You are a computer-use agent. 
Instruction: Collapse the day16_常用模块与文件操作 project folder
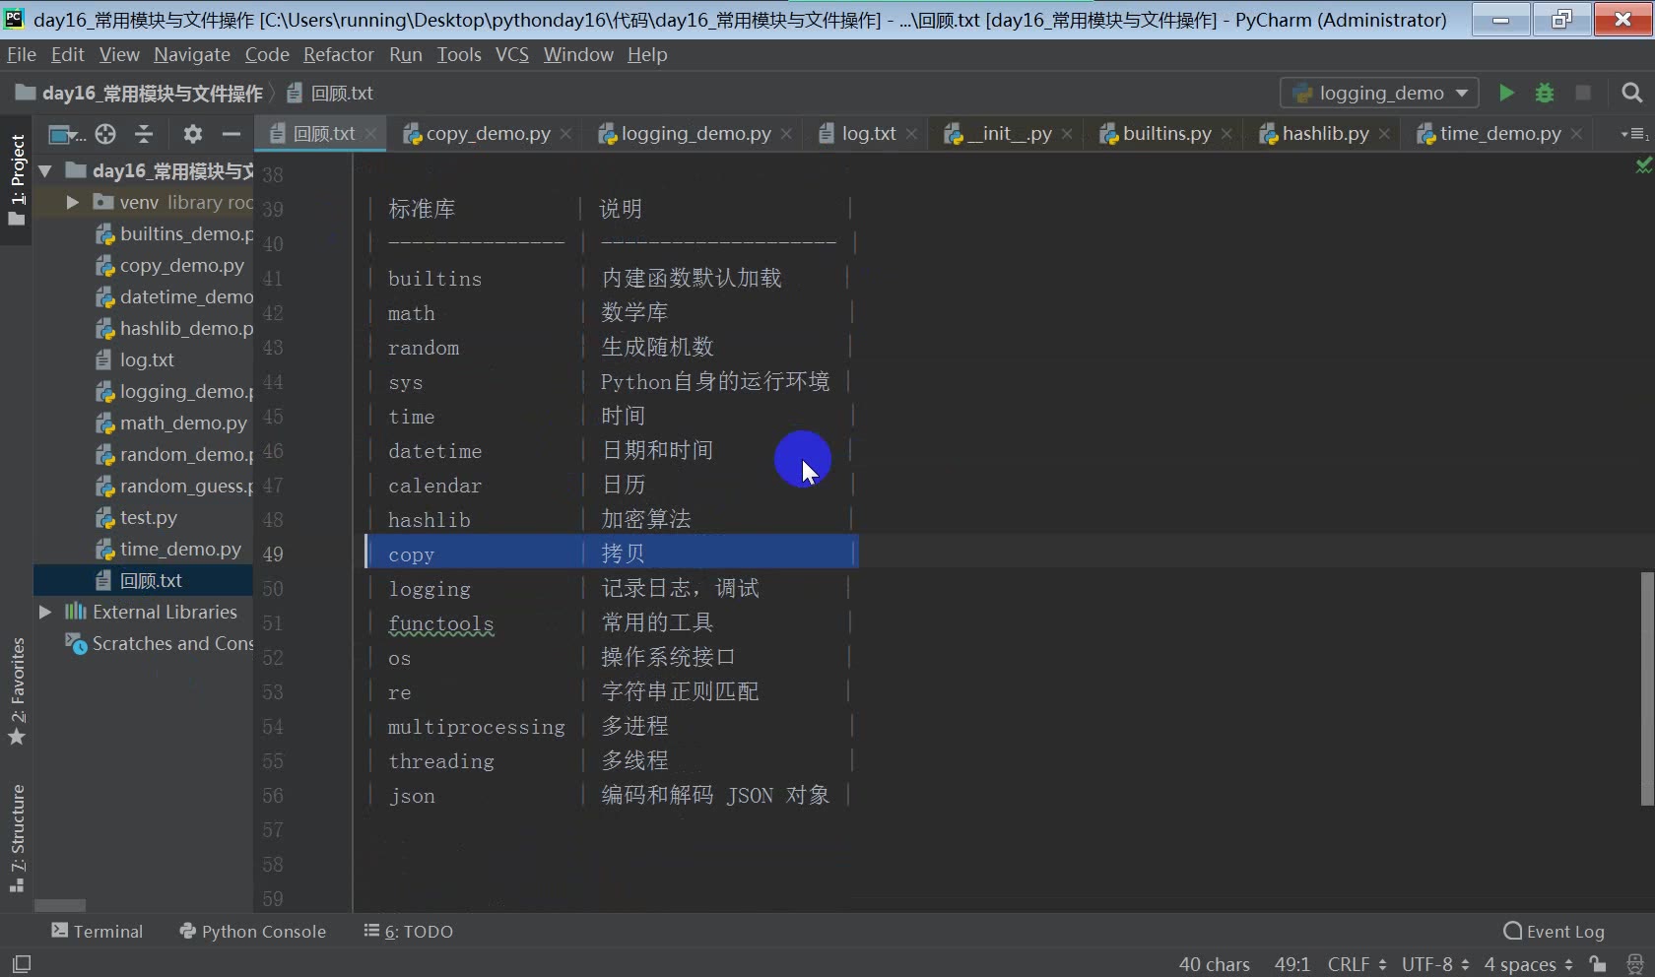click(x=43, y=170)
